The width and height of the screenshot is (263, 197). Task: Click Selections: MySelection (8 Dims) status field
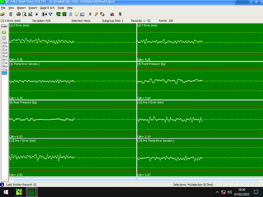pyautogui.click(x=193, y=185)
